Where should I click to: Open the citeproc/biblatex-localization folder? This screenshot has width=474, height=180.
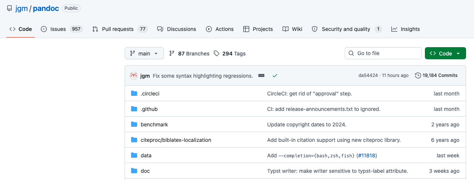(176, 140)
